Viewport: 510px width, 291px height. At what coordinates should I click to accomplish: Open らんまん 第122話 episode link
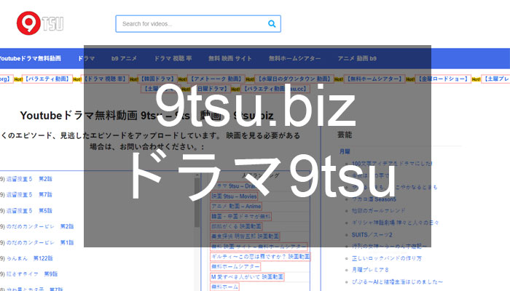click(x=30, y=258)
